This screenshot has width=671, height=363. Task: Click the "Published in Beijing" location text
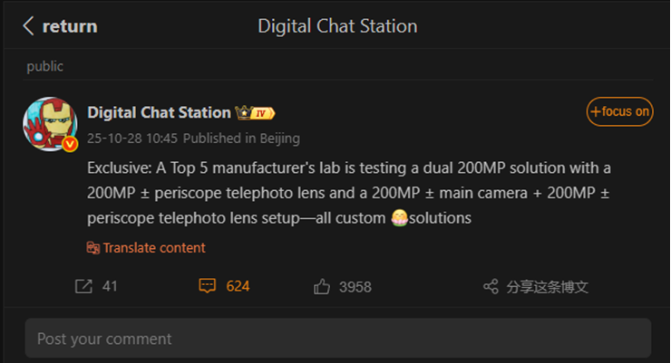coord(241,139)
